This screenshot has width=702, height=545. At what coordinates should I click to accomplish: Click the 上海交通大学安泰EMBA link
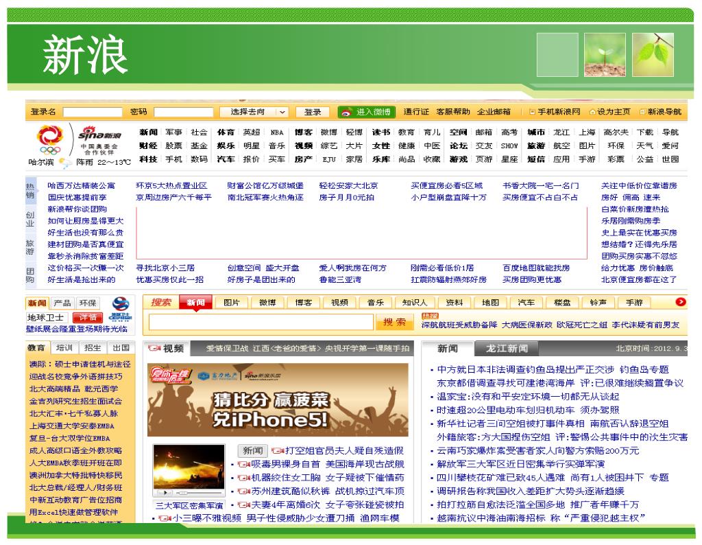[71, 426]
